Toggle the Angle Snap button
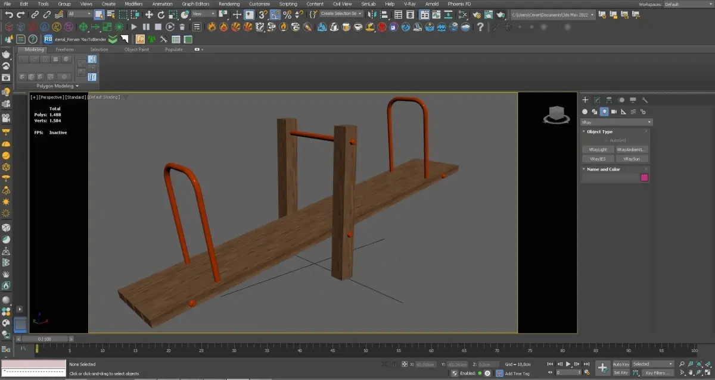Image resolution: width=715 pixels, height=380 pixels. pyautogui.click(x=275, y=14)
